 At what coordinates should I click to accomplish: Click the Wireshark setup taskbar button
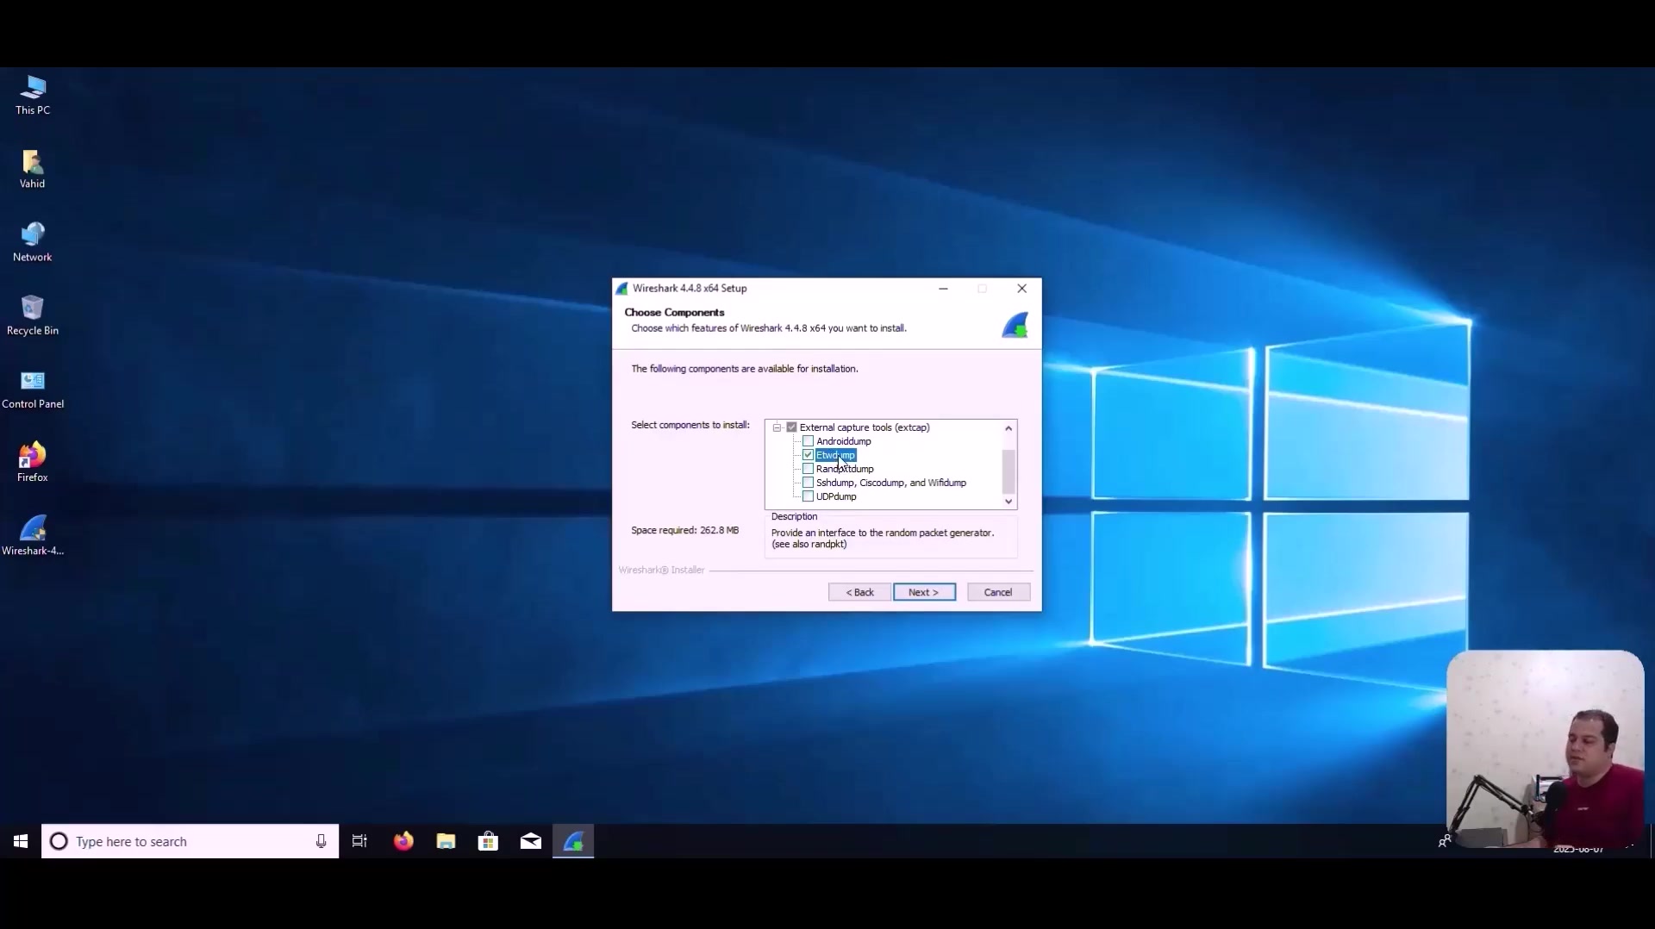pos(573,841)
